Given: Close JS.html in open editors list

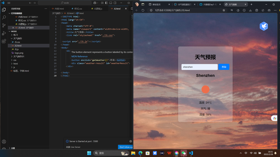Looking at the screenshot, I should (13, 28).
